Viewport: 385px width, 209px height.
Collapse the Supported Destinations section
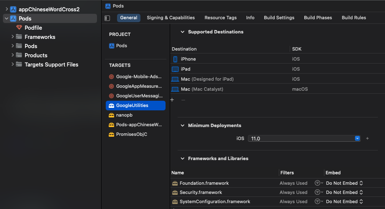(x=182, y=32)
